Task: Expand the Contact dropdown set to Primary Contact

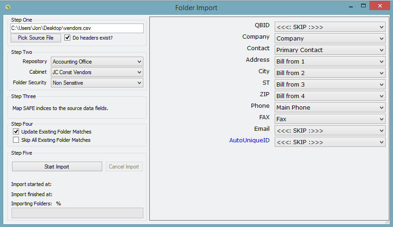Action: [x=330, y=50]
